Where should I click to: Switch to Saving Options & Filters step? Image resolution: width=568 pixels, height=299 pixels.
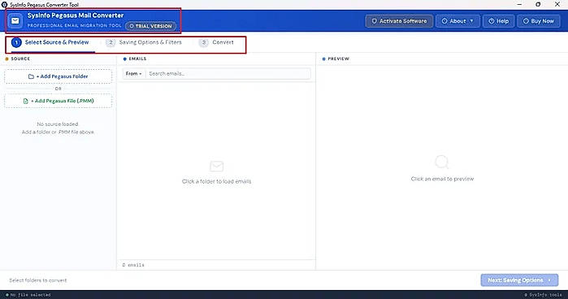click(x=144, y=42)
